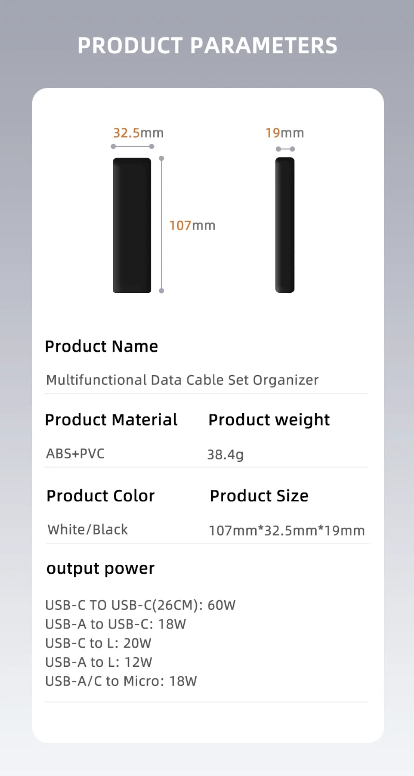Click the front view product image
Viewport: 414px width, 776px height.
(x=132, y=225)
